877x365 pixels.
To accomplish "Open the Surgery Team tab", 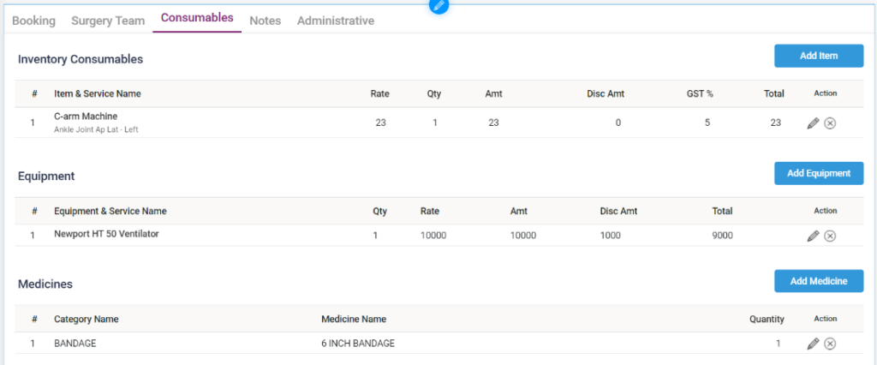I will tap(108, 21).
